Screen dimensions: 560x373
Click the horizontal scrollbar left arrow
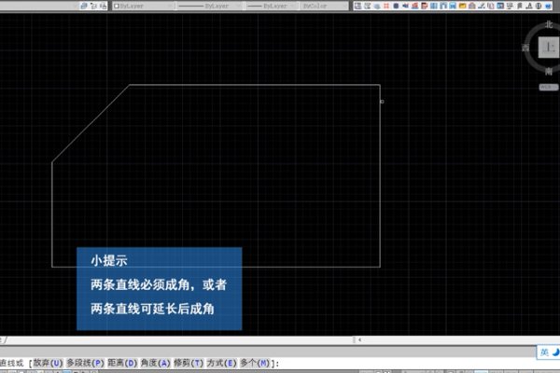coord(359,339)
